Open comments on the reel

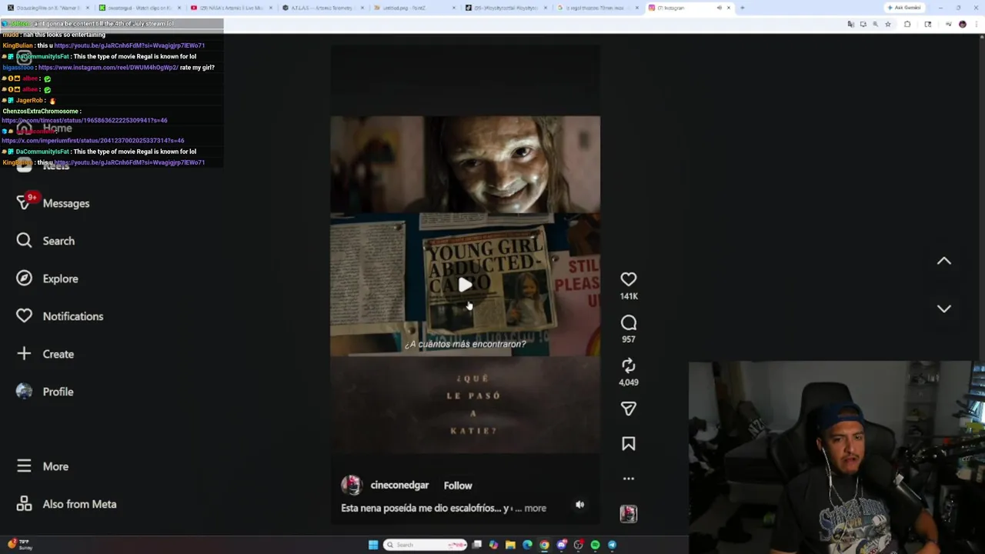(x=629, y=323)
